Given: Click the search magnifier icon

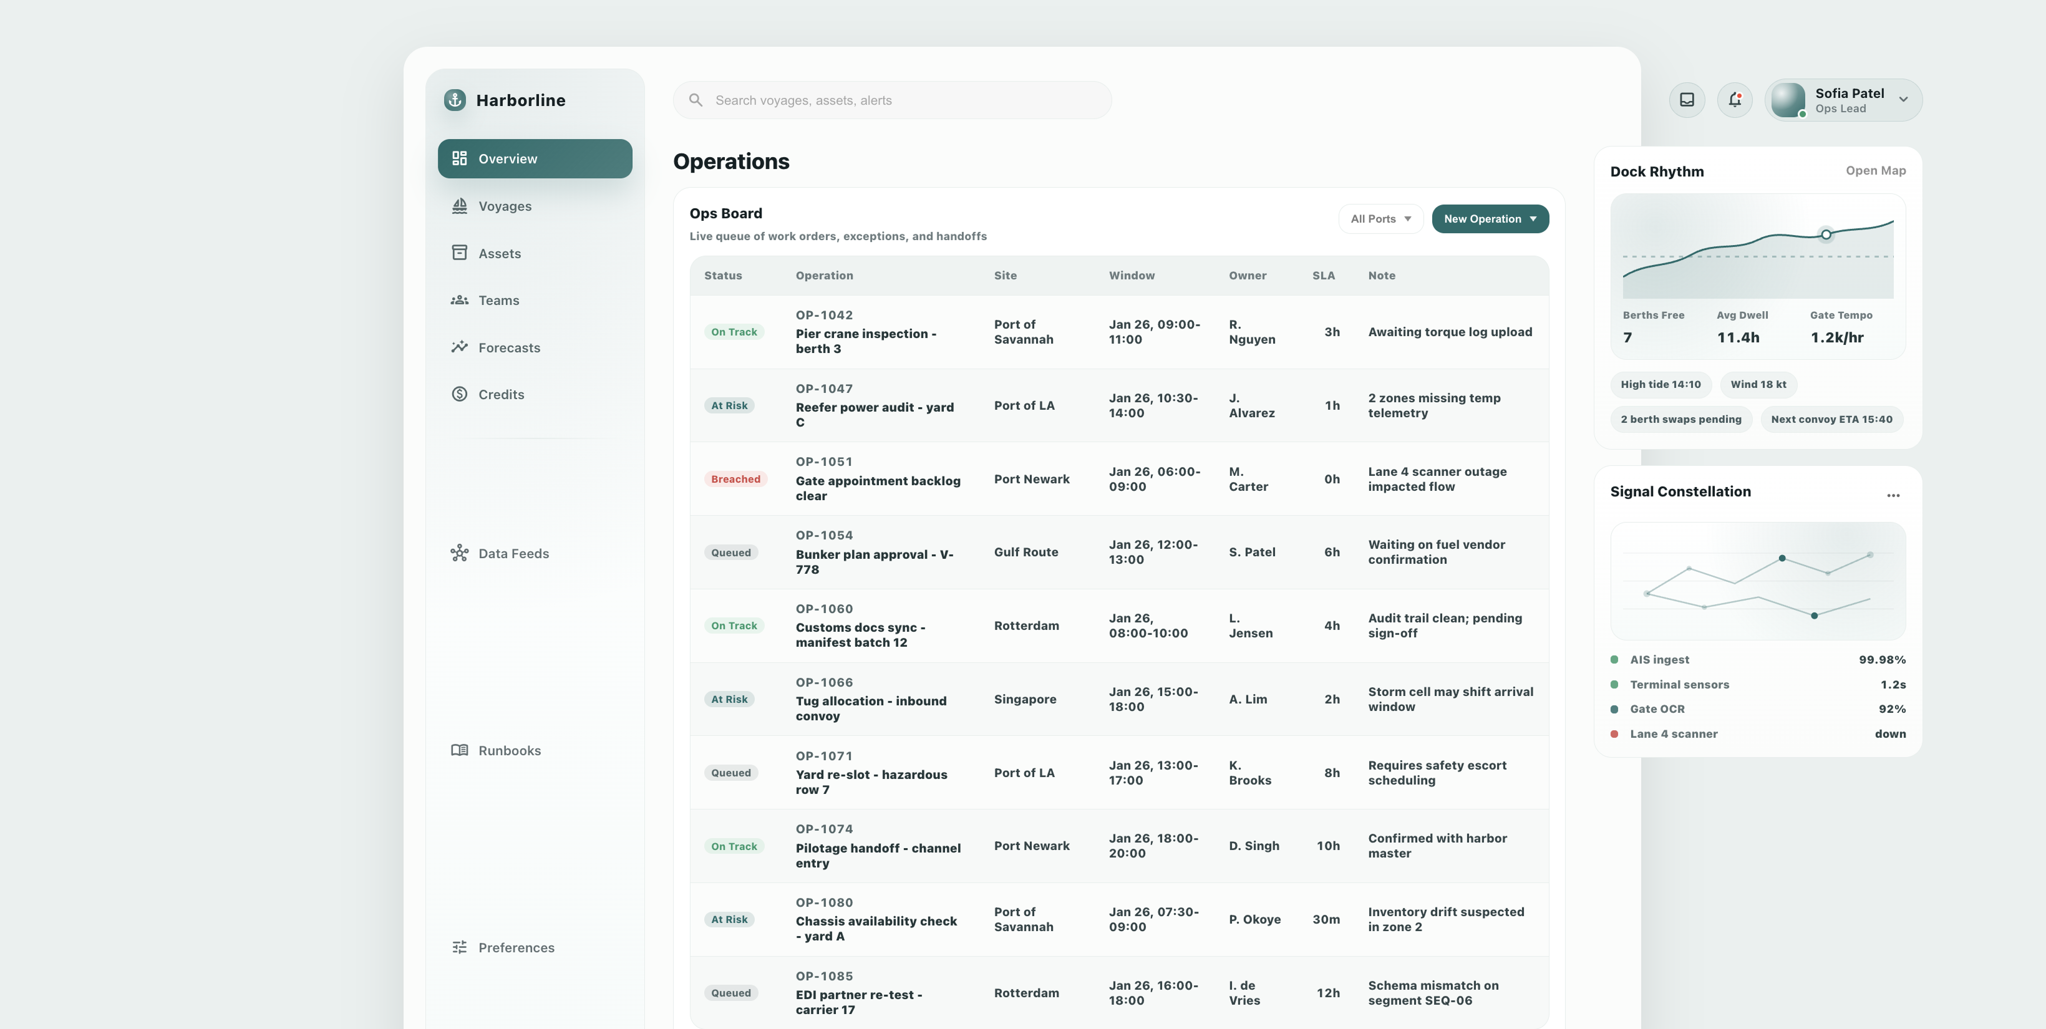Looking at the screenshot, I should click(696, 100).
